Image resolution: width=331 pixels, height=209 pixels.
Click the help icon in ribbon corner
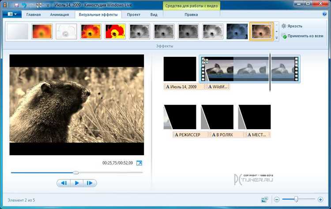325,15
